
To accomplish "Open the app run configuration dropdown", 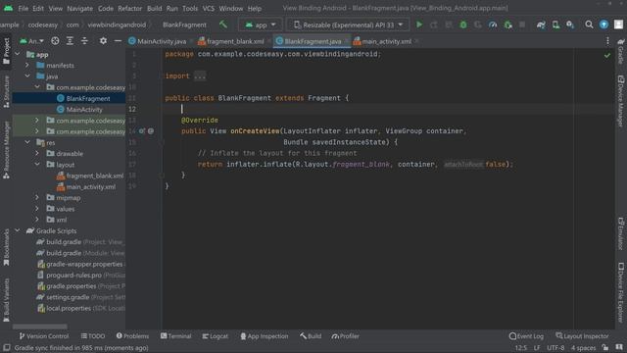I will click(x=261, y=25).
